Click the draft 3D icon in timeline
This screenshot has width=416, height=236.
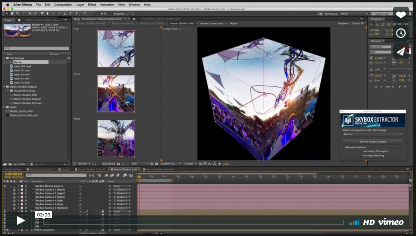click(99, 175)
